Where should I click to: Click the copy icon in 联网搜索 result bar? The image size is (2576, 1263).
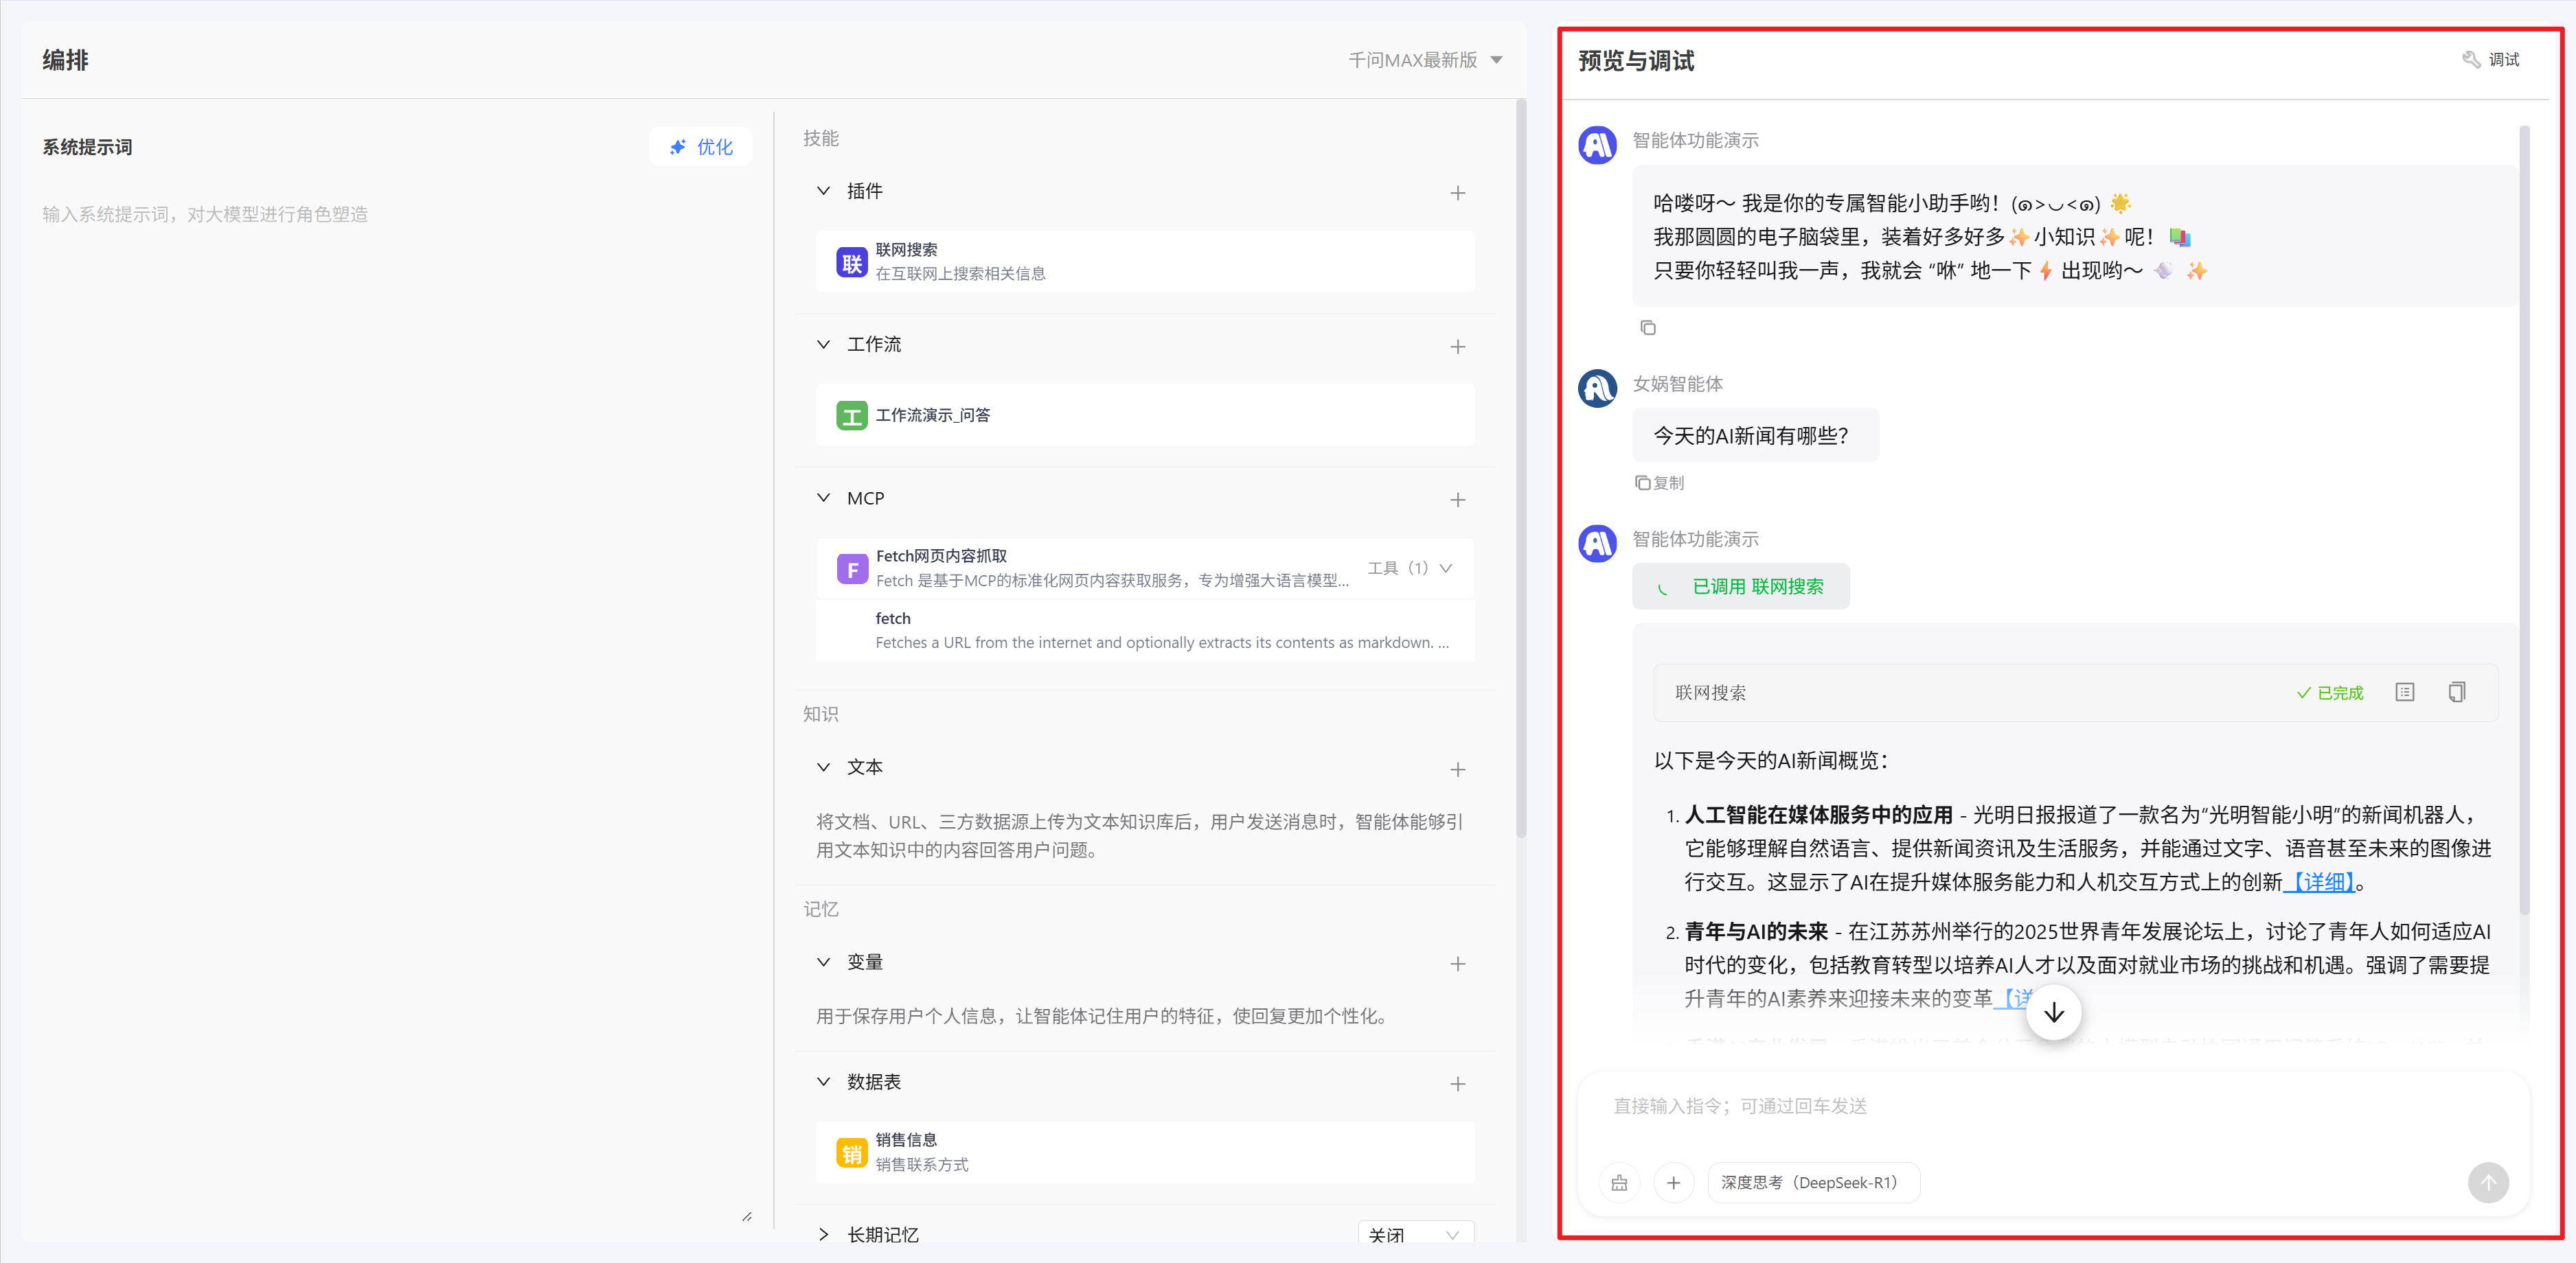click(x=2456, y=691)
